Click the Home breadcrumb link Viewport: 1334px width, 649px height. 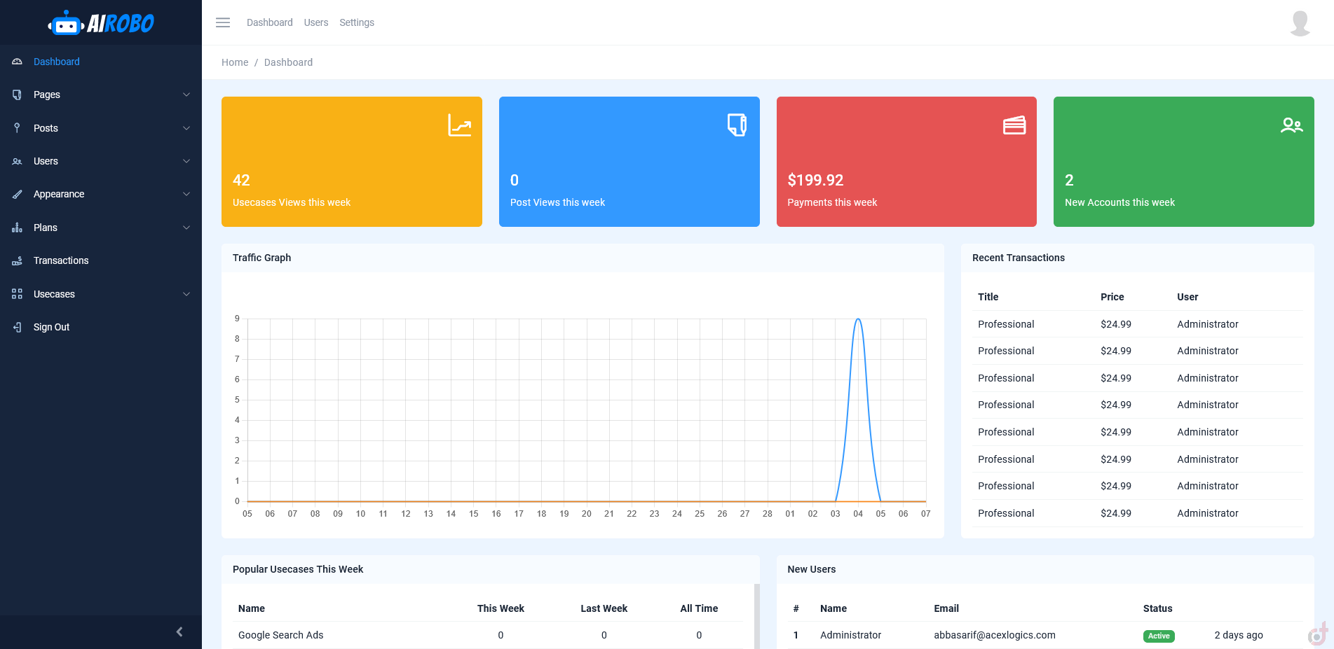[x=234, y=62]
